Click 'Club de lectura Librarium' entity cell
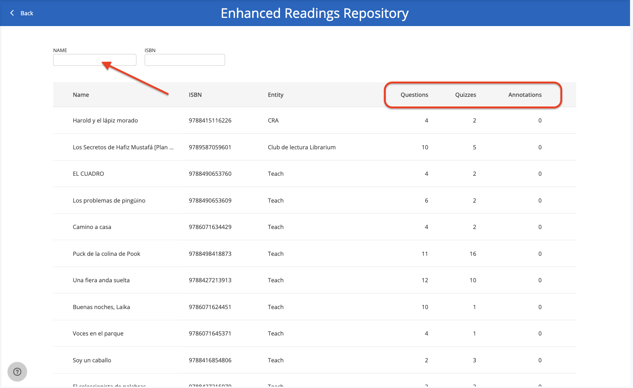633x388 pixels. [302, 147]
